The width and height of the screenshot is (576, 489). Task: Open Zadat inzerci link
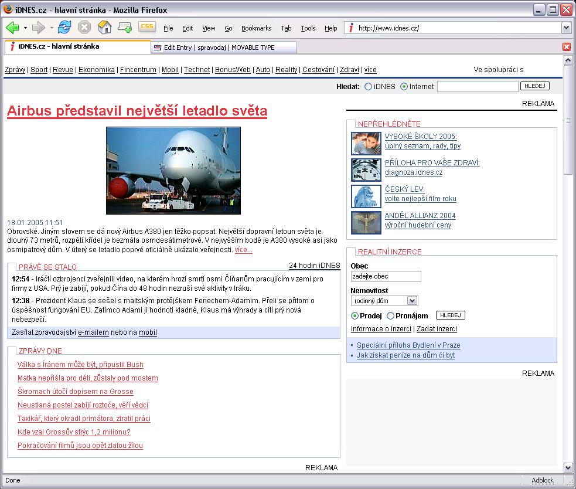(x=437, y=329)
